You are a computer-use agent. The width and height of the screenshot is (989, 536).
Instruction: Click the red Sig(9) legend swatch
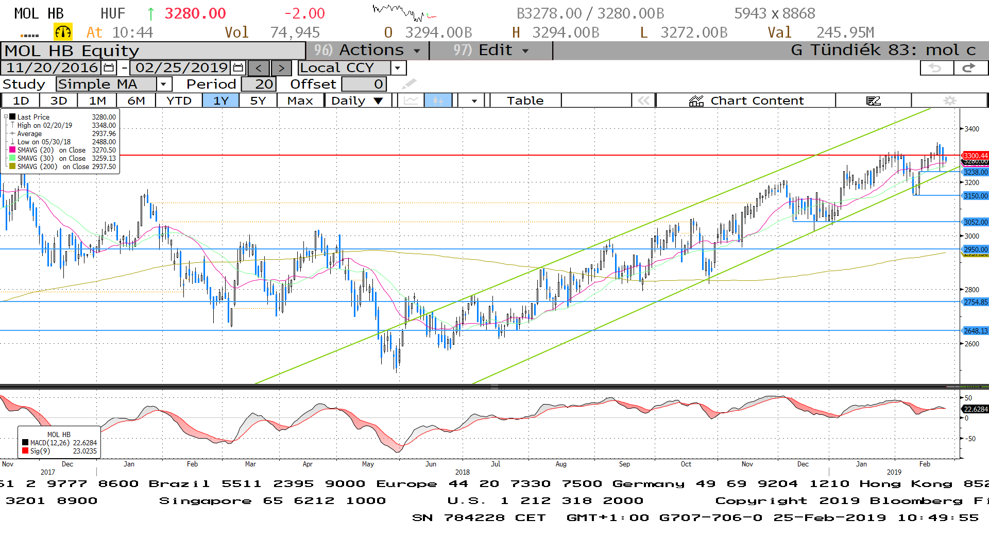(x=25, y=451)
